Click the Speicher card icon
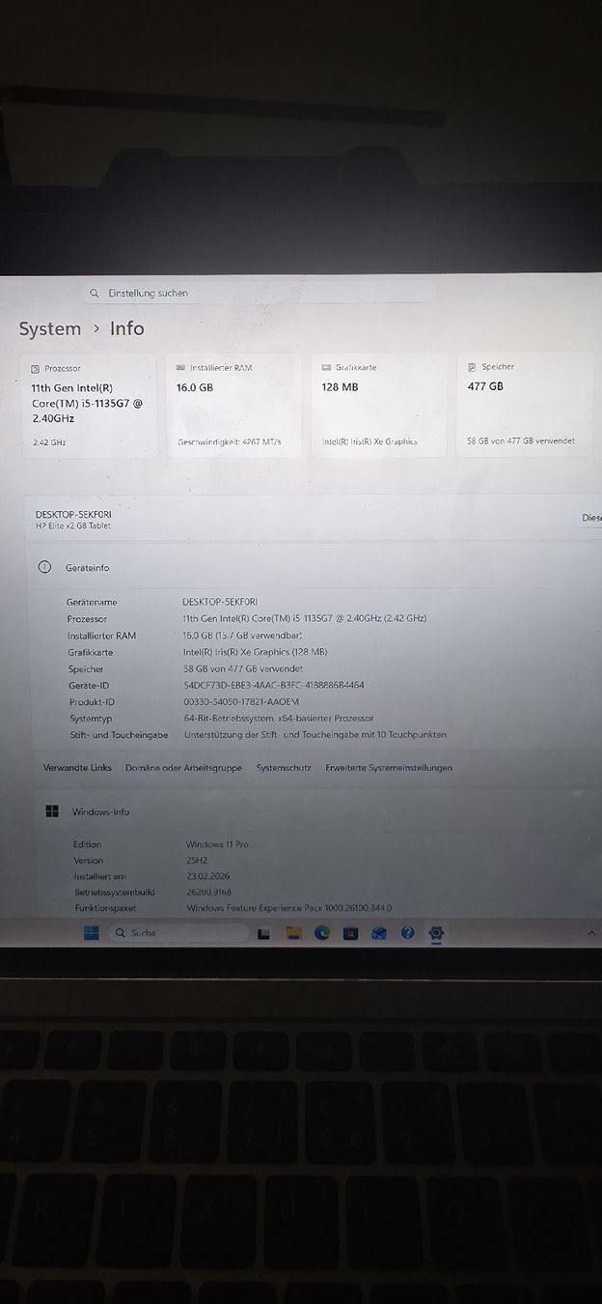 (x=472, y=367)
